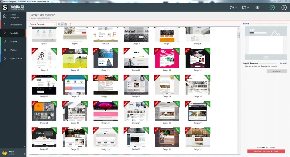Select the Design 9 template thumbnail
Viewport: 290px width, 157px height.
44,58
